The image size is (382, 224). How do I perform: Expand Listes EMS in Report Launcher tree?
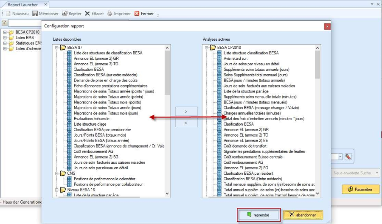pos(5,38)
